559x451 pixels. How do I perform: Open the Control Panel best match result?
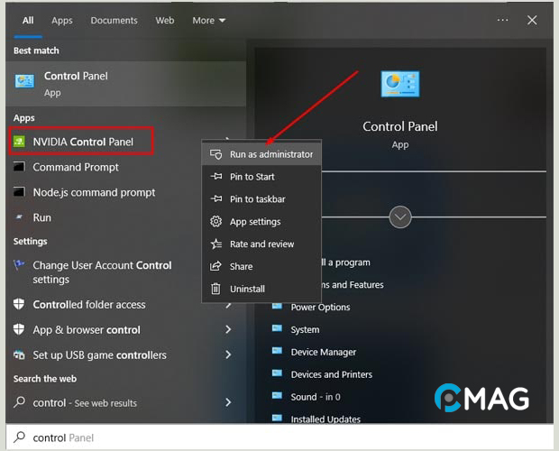pyautogui.click(x=126, y=84)
